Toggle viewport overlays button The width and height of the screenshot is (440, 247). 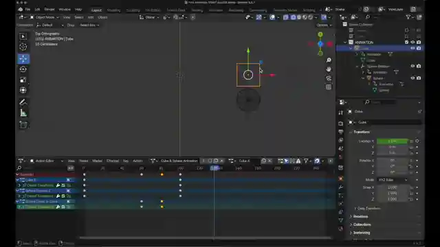pos(272,17)
